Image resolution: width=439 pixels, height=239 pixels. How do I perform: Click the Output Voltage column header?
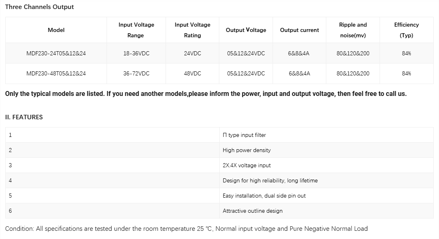(x=246, y=30)
